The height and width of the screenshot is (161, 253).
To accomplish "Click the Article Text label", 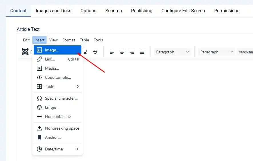I will (28, 29).
